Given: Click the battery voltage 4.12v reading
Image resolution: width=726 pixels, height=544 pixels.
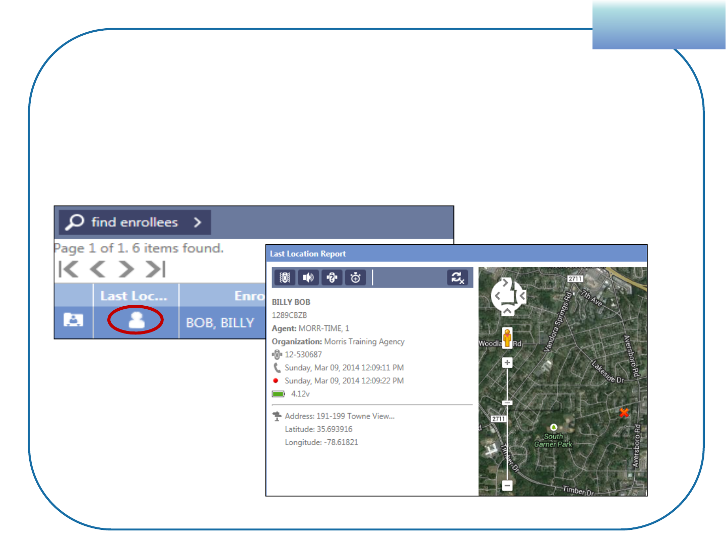Looking at the screenshot, I should pyautogui.click(x=300, y=394).
